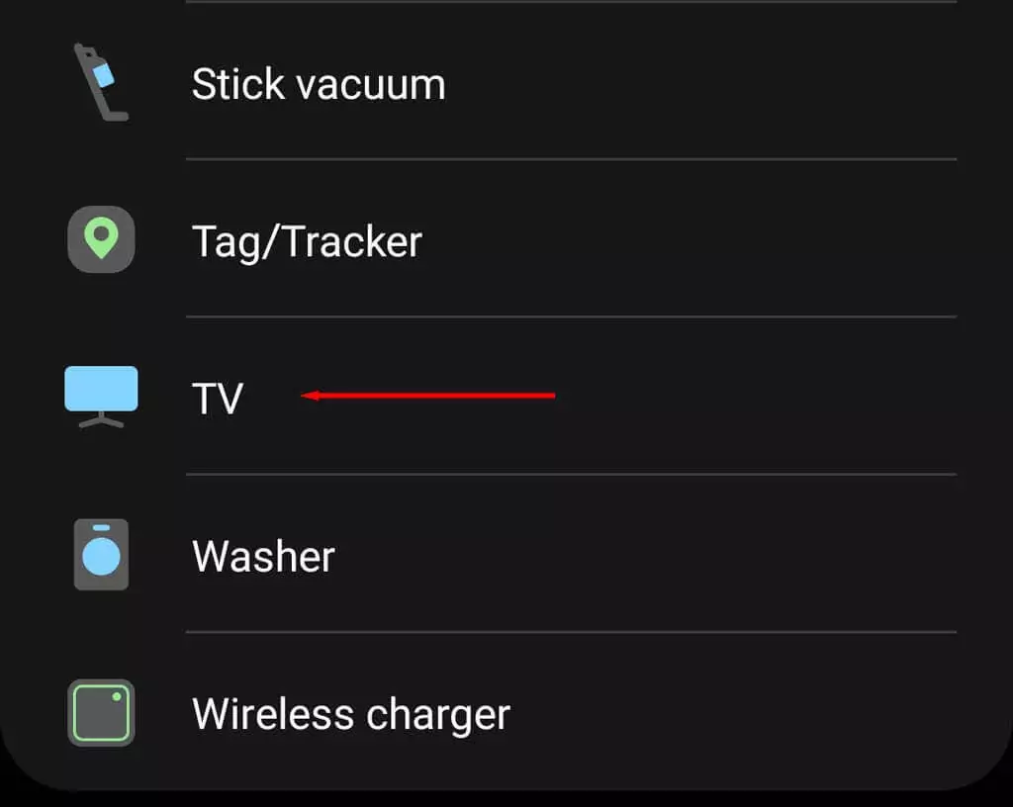Choose the Wireless charger text label

350,714
